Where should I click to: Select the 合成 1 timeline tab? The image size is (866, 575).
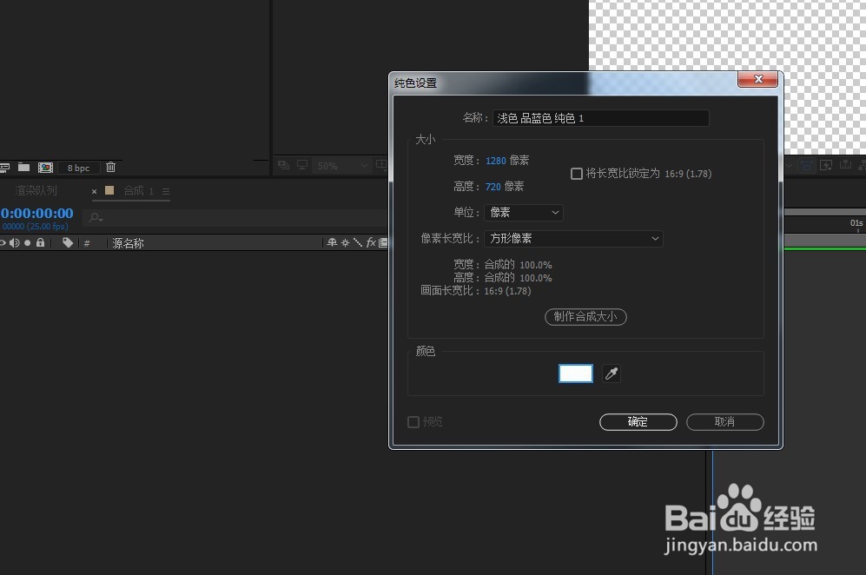(138, 190)
